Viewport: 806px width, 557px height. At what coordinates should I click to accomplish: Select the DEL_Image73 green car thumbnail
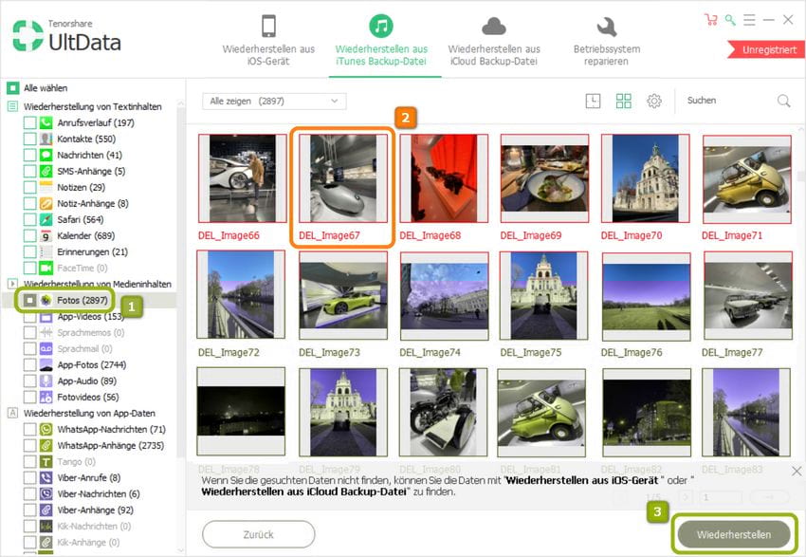pos(343,296)
